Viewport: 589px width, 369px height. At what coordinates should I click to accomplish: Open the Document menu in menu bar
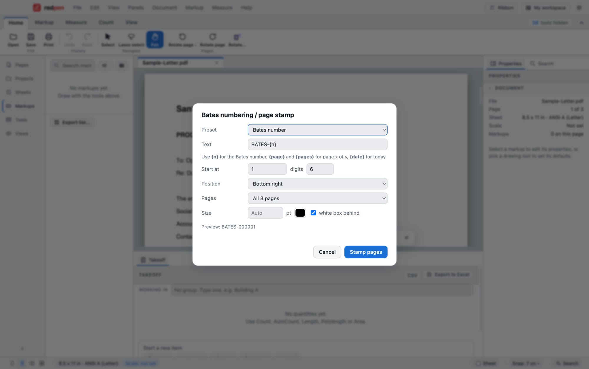click(164, 8)
